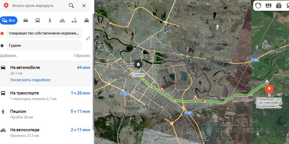Click 'Сбросить' to reset route

82,56
